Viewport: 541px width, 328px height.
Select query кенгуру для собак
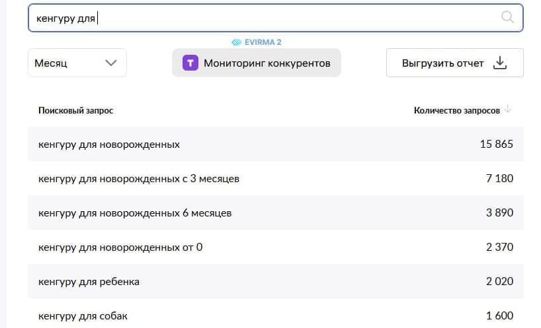click(83, 316)
